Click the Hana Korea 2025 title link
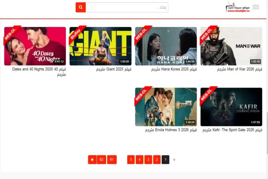The width and height of the screenshot is (268, 179). 174,69
